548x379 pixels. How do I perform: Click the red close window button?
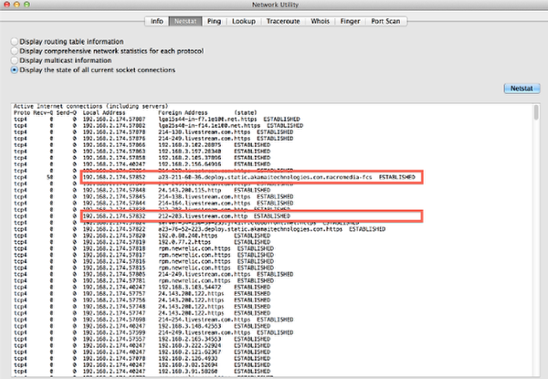6,5
